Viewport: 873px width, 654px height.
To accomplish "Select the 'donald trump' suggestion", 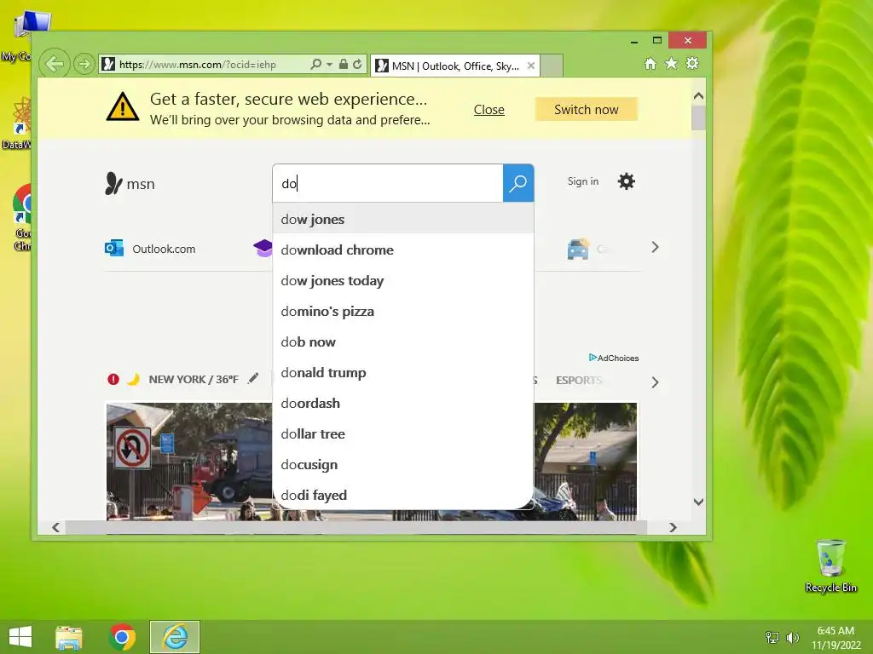I will point(403,372).
